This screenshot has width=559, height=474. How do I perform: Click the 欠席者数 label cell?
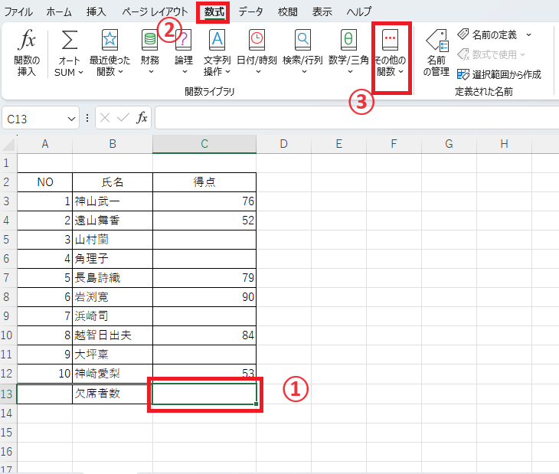point(113,394)
